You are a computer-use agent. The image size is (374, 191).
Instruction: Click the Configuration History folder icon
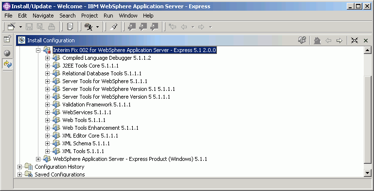click(x=29, y=166)
